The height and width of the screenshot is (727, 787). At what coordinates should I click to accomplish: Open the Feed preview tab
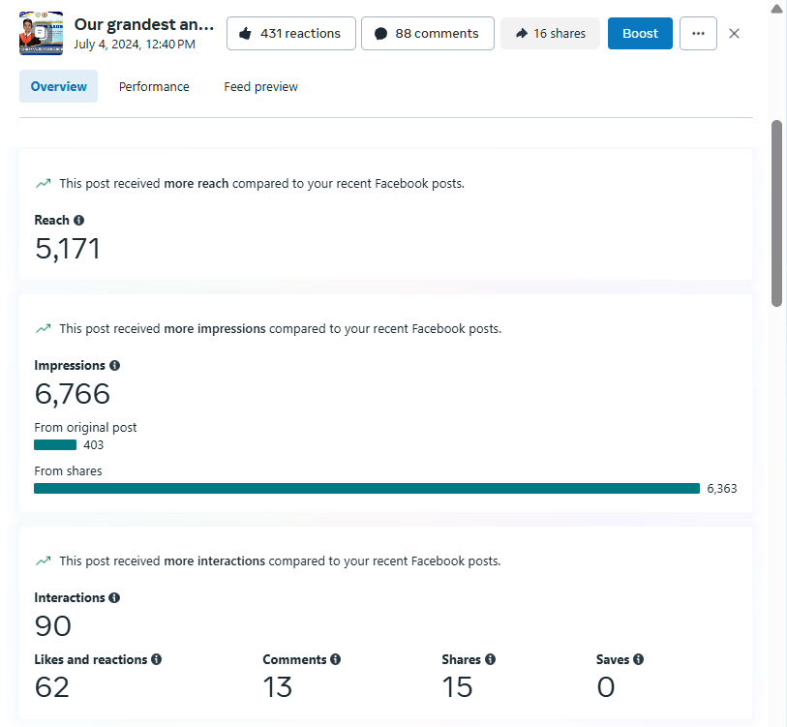point(260,87)
